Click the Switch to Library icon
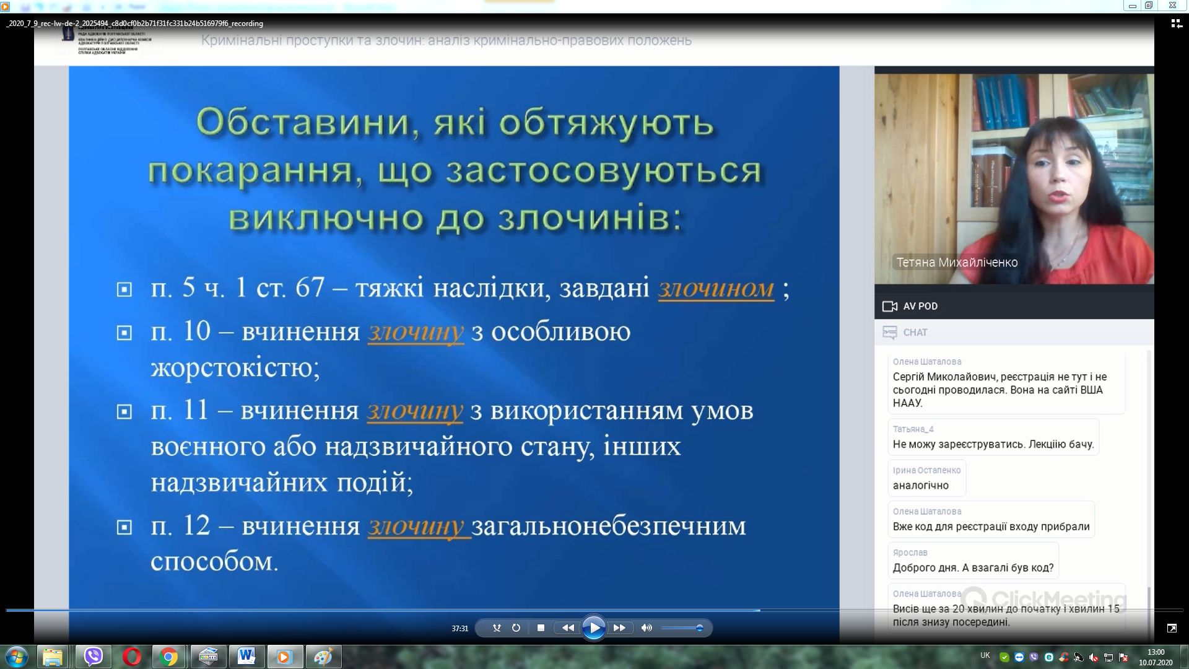The height and width of the screenshot is (669, 1189). click(x=1175, y=24)
